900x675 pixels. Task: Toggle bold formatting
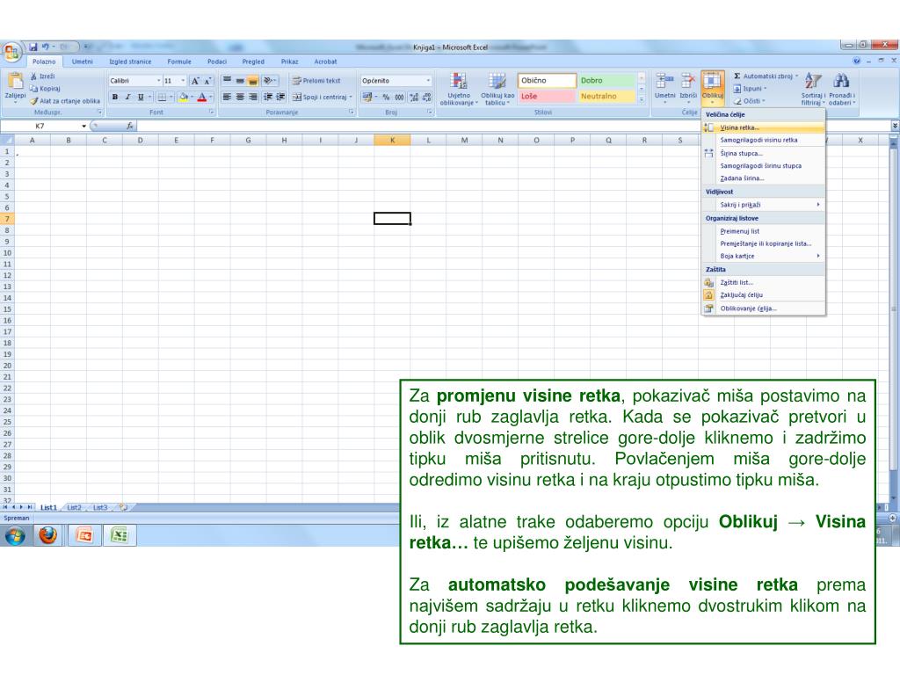coord(115,97)
